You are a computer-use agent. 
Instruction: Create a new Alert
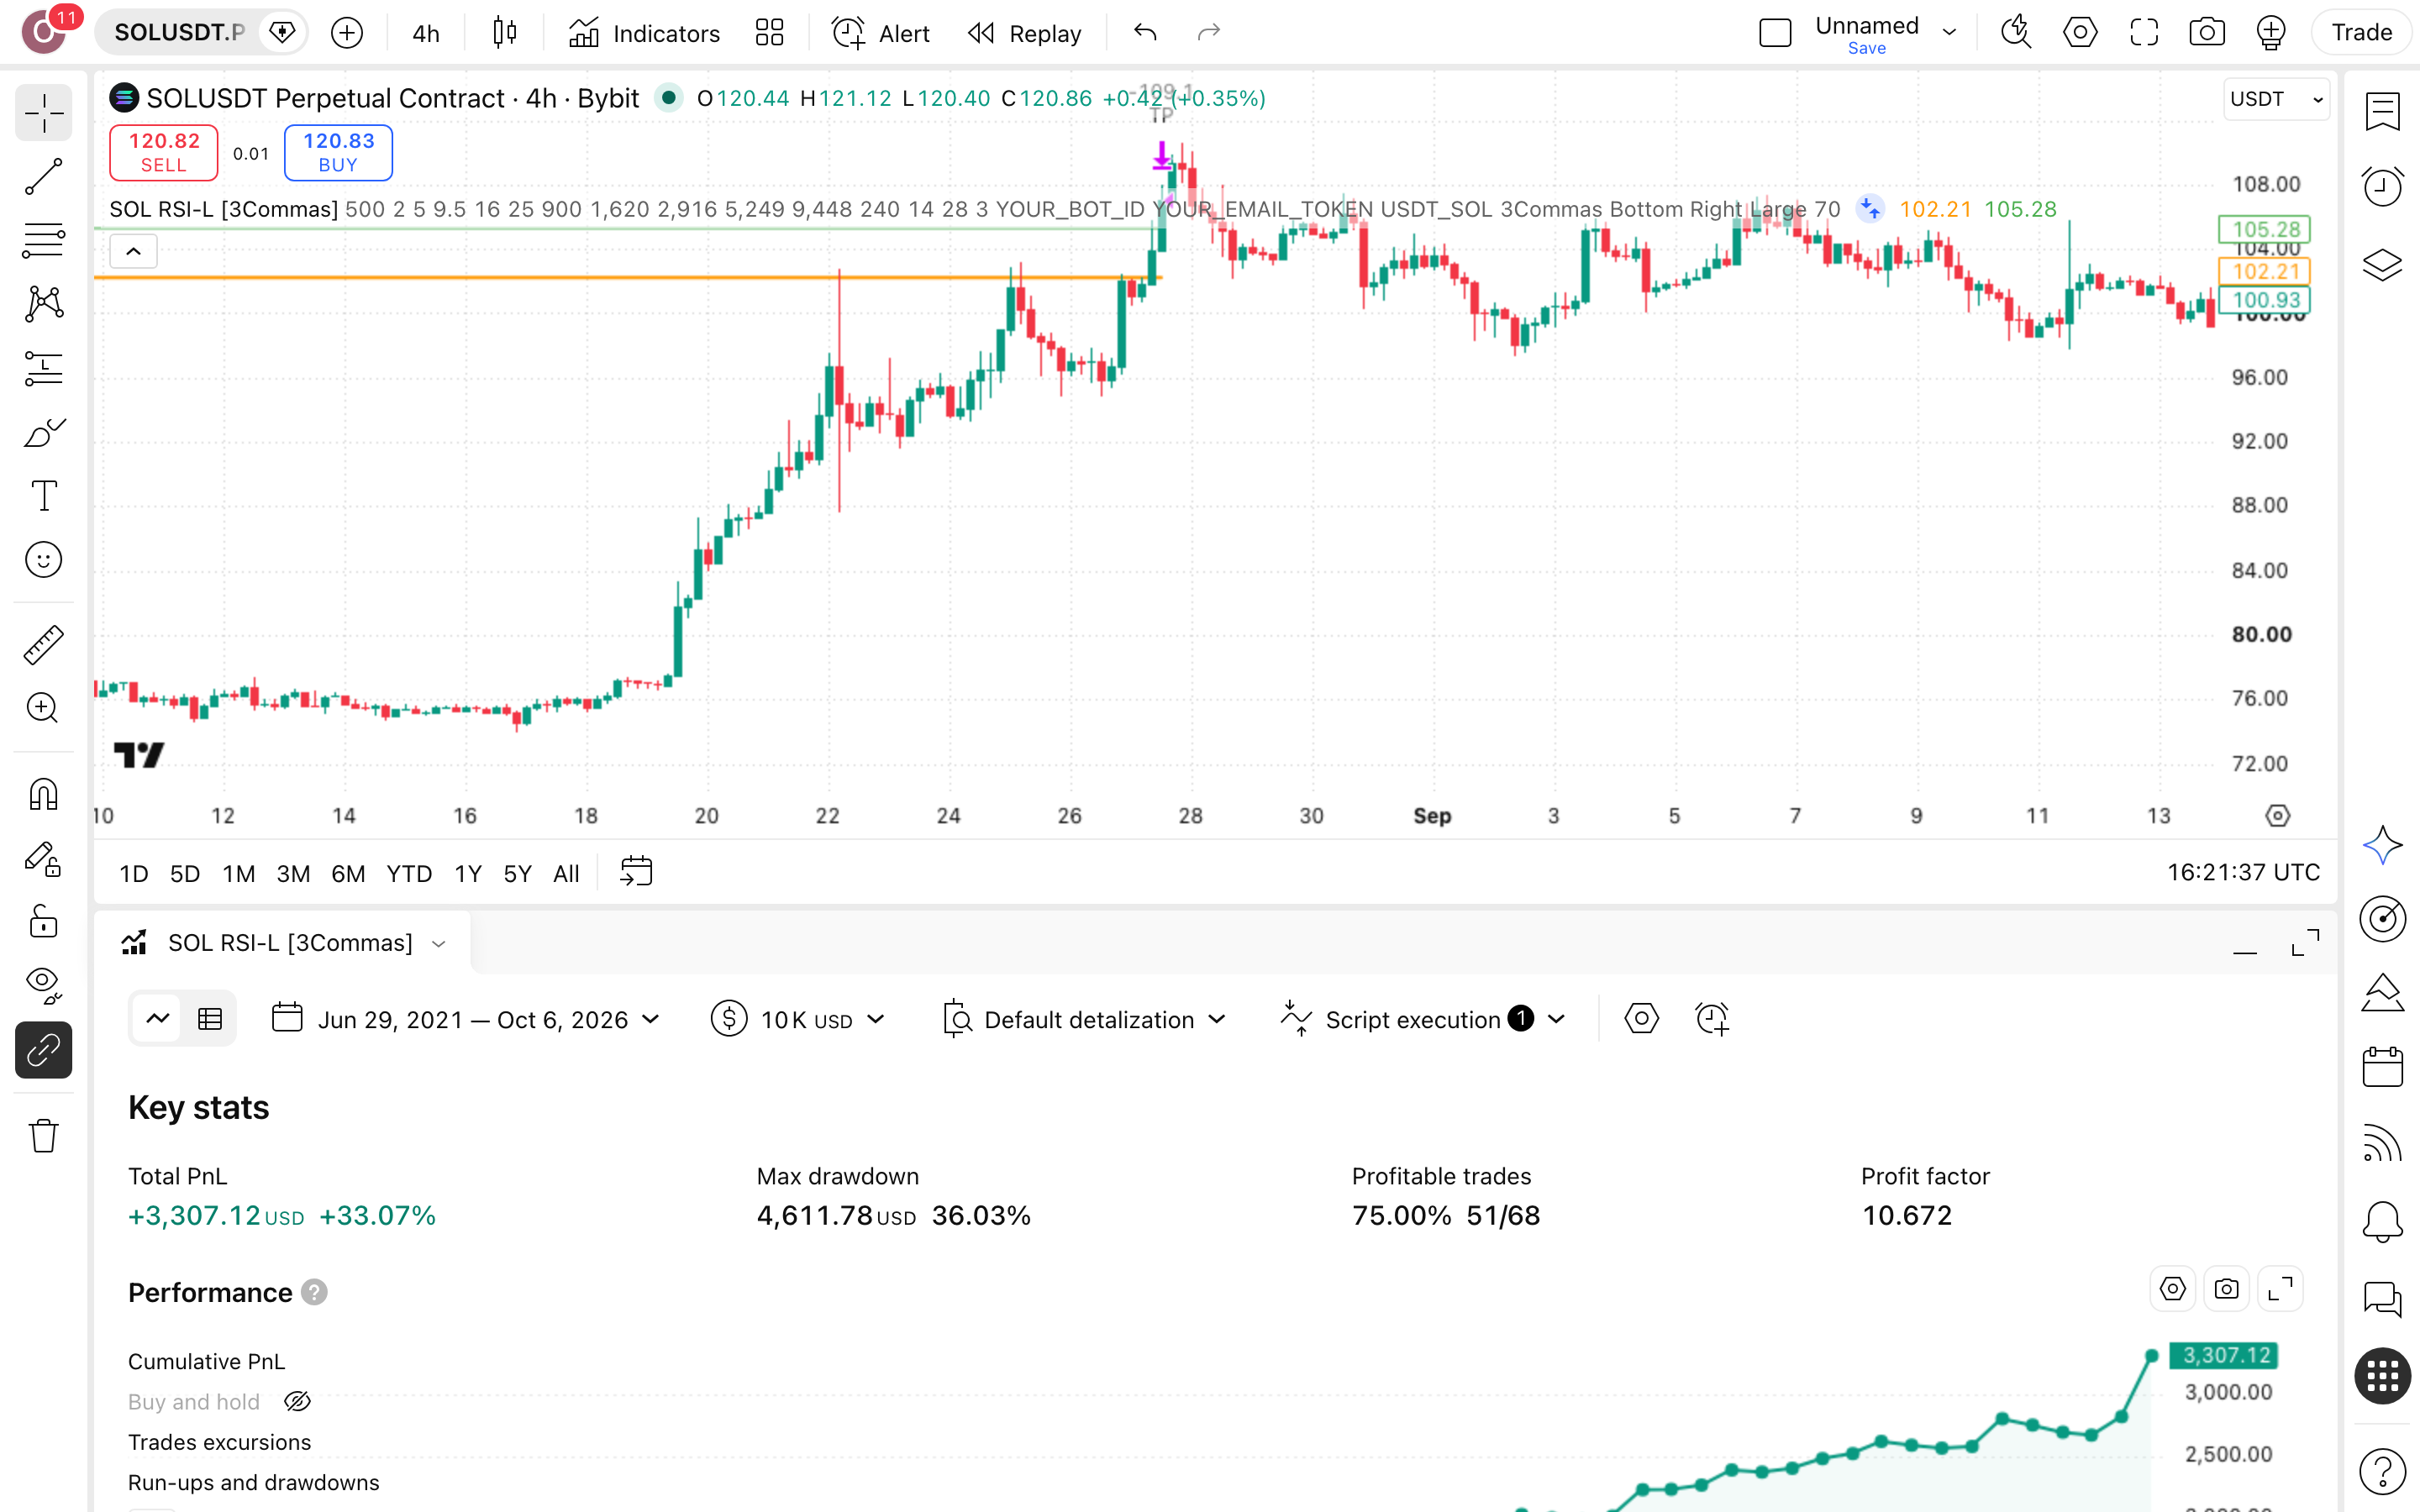880,33
